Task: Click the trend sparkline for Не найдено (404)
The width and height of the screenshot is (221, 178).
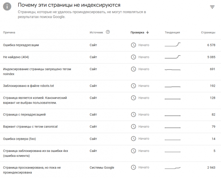Action: click(173, 57)
